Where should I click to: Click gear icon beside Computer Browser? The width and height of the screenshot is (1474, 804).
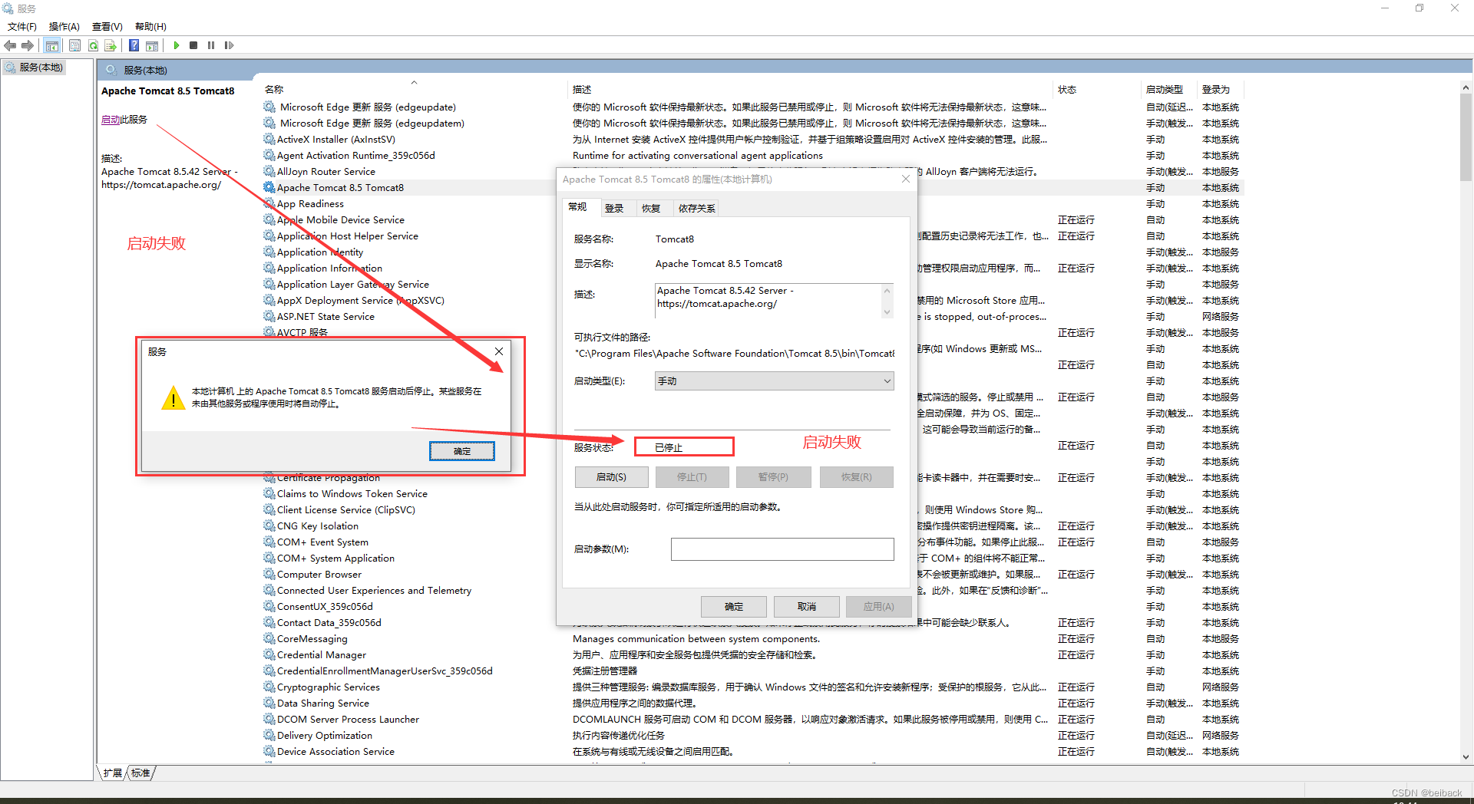coord(269,574)
